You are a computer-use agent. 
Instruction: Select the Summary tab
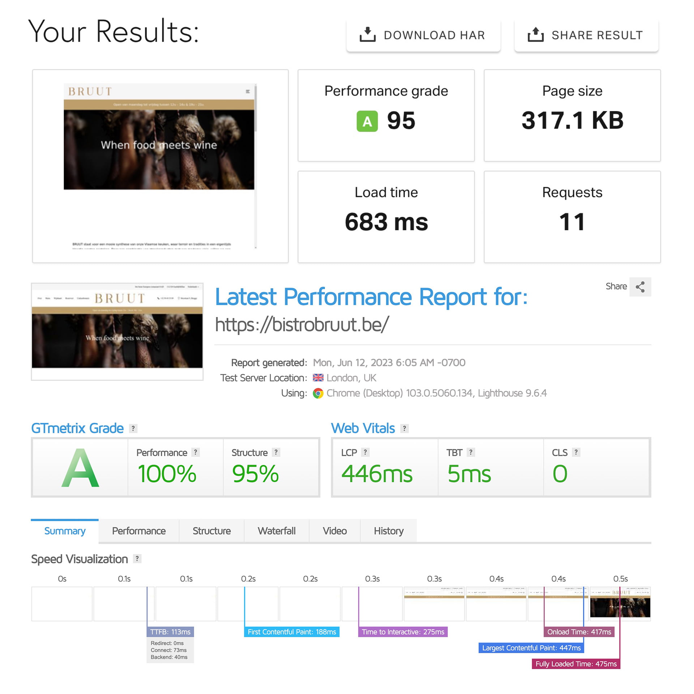point(65,531)
